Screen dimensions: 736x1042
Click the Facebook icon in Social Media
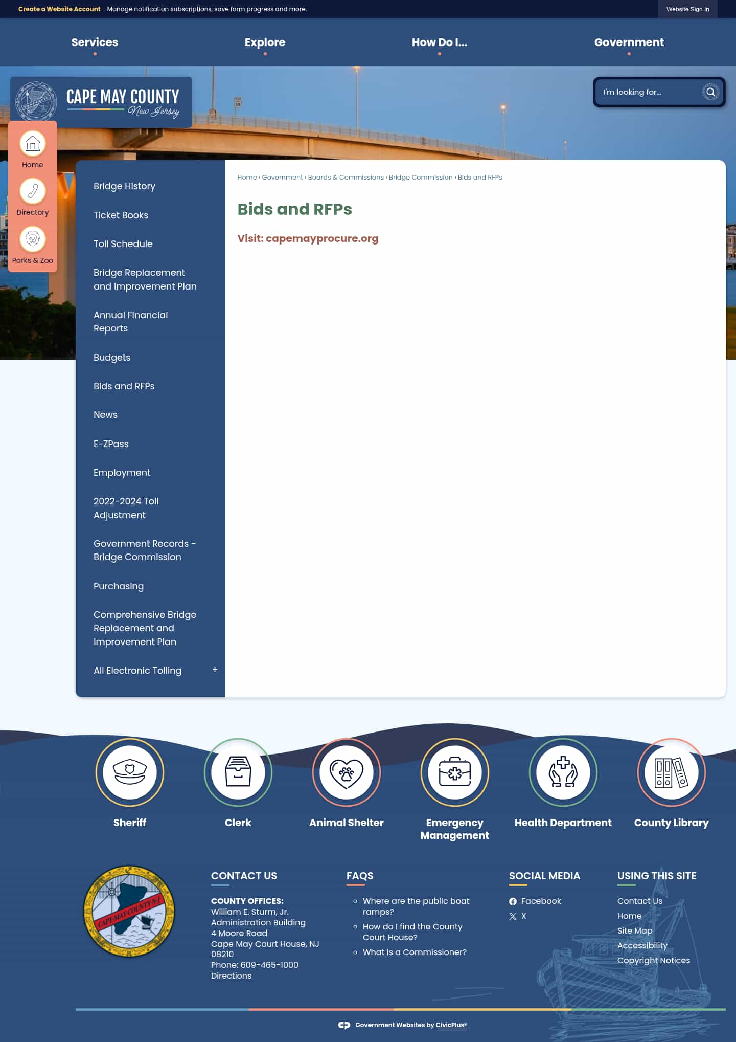click(513, 901)
